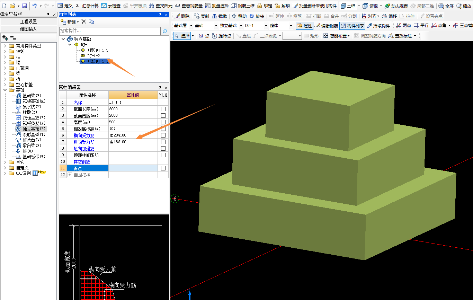This screenshot has height=300, width=473.
Task: Launch the 云检查 cloud check
Action: [x=111, y=6]
